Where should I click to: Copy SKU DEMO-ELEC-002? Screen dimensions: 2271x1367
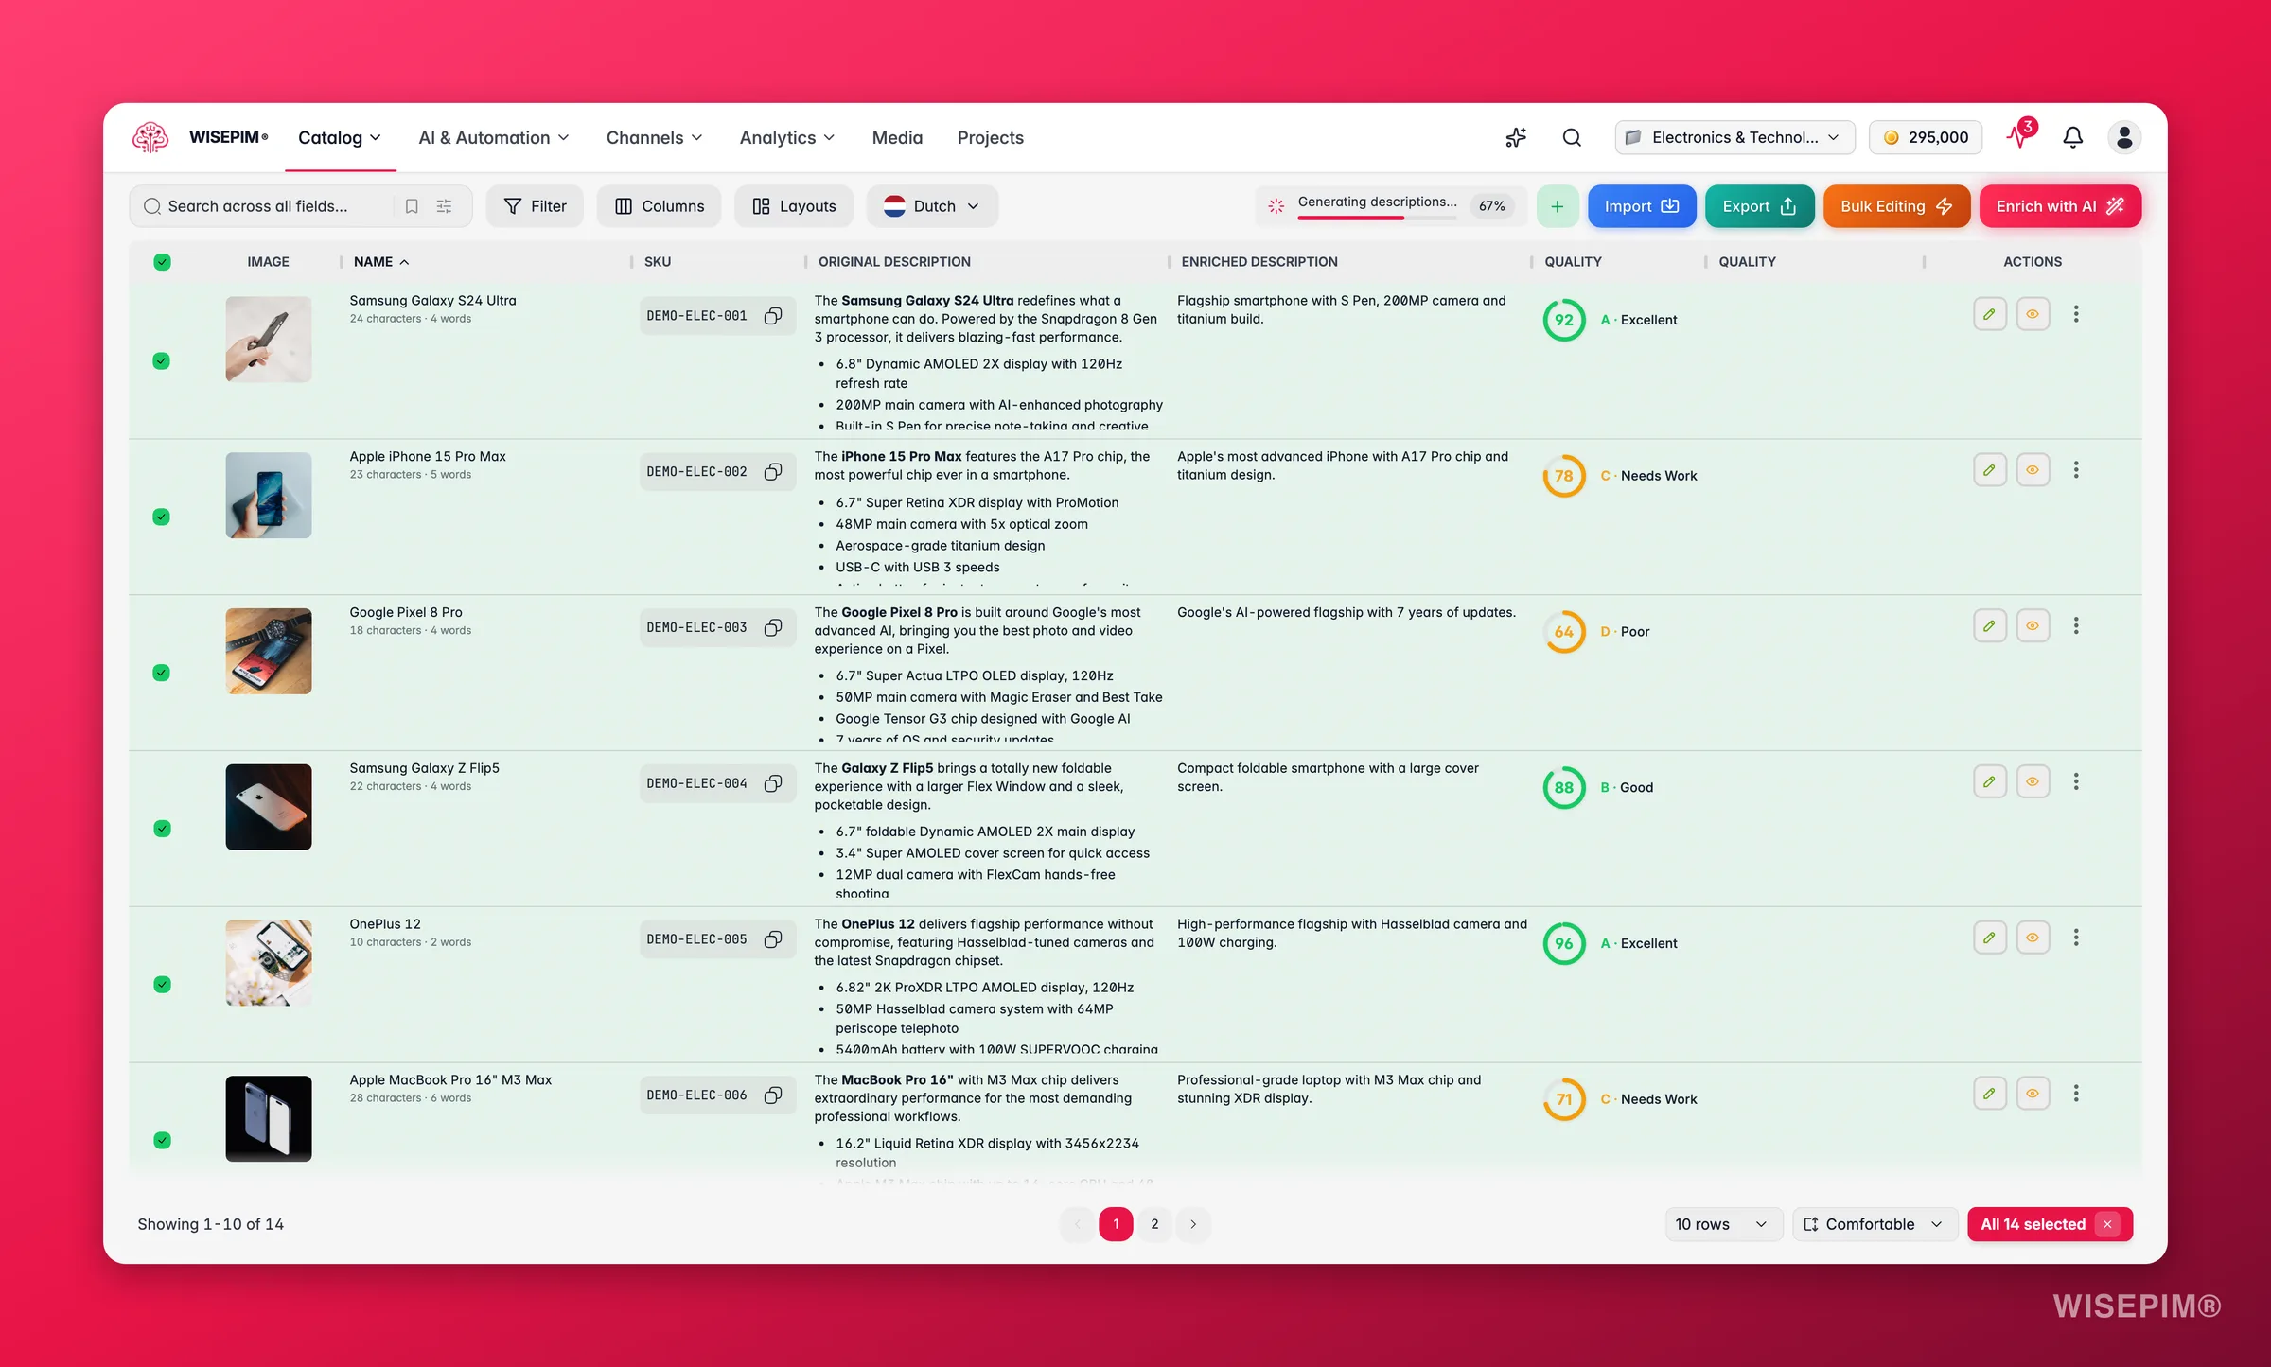click(x=773, y=471)
